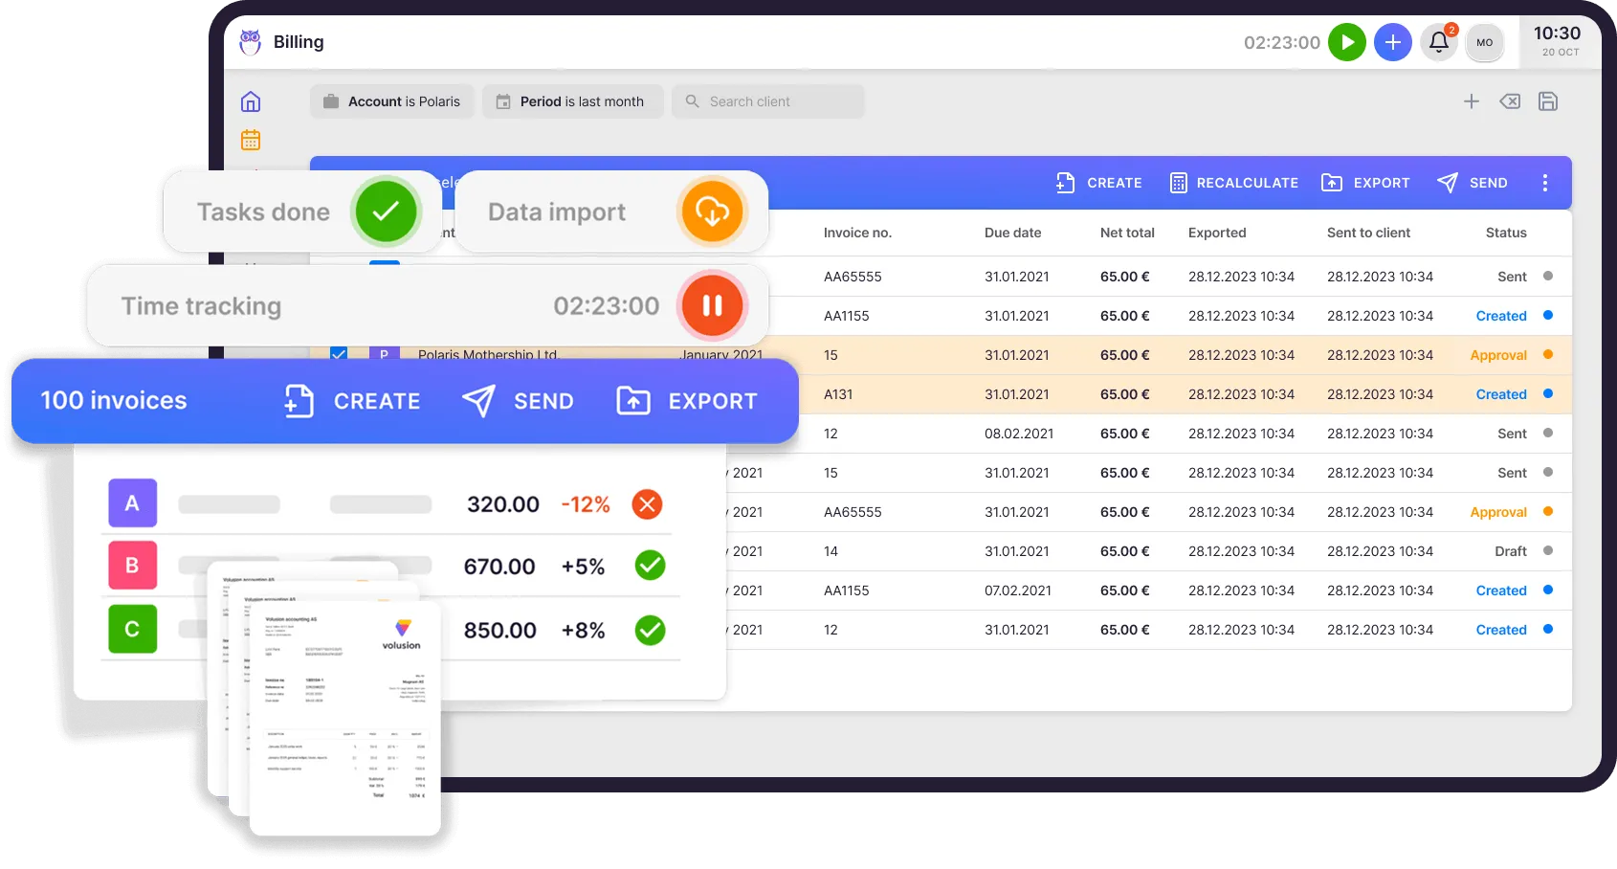
Task: Click the CREATE button in 100 invoices bar
Action: (x=350, y=401)
